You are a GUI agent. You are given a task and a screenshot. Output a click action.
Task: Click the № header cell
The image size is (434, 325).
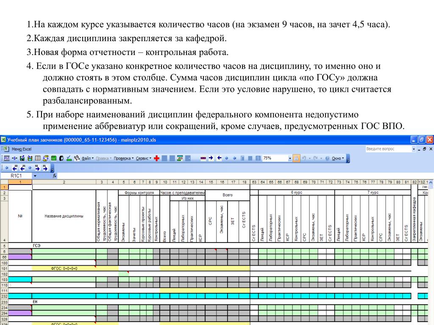point(20,216)
